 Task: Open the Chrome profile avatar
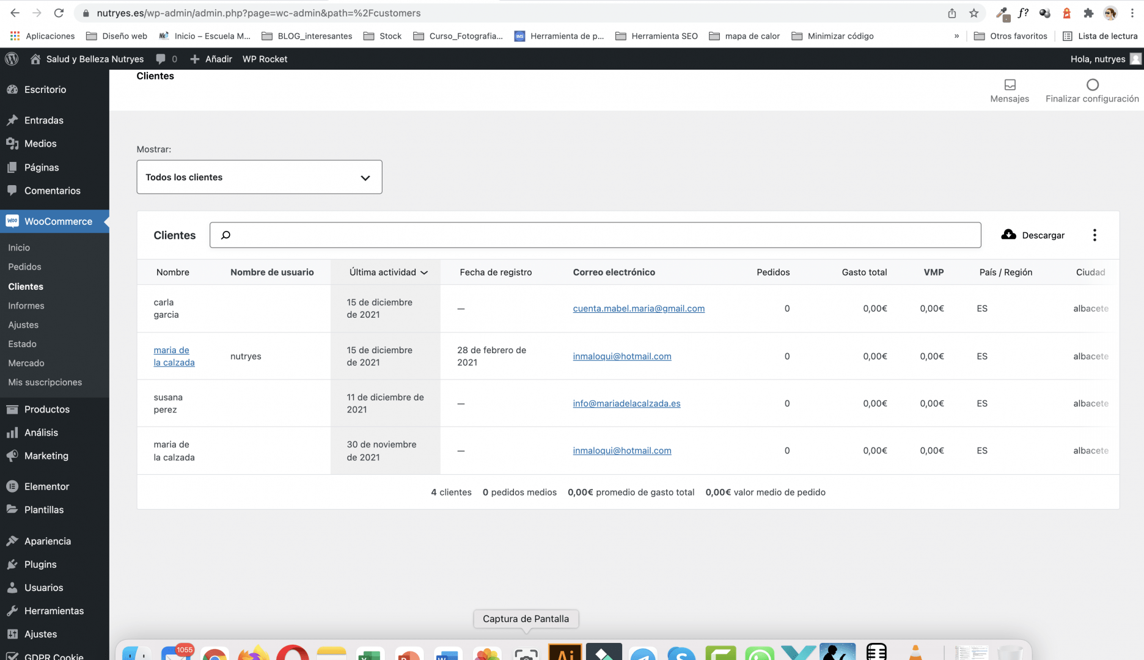(x=1110, y=13)
